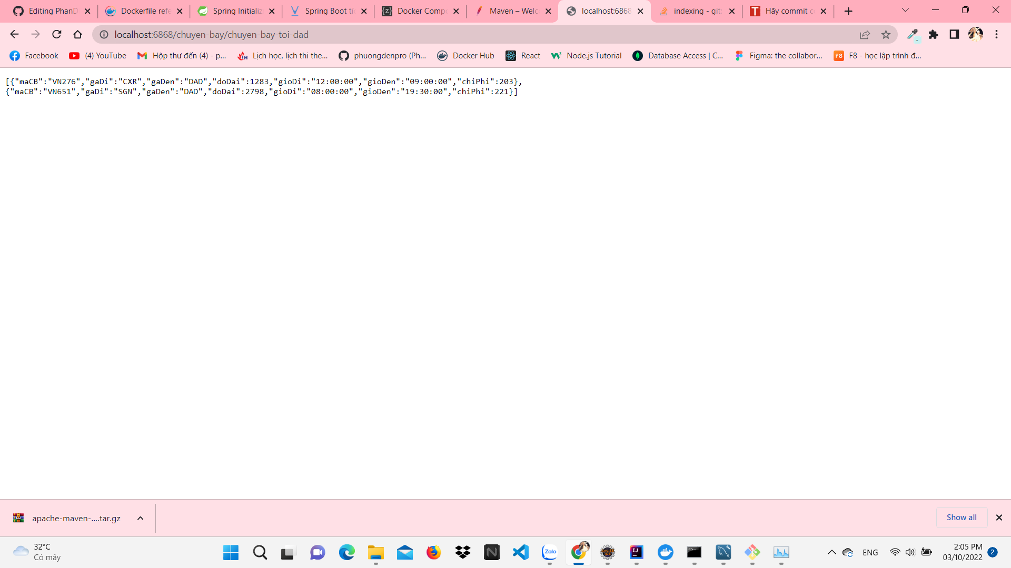Open the browser home page
Viewport: 1011px width, 568px height.
click(x=77, y=34)
